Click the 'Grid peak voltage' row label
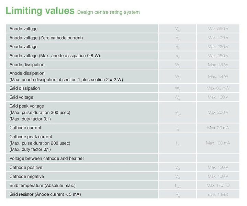Viewport: 247px width, 206px height. [27, 106]
